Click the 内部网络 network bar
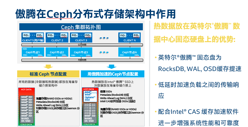The image size is (248, 127). 82,60
